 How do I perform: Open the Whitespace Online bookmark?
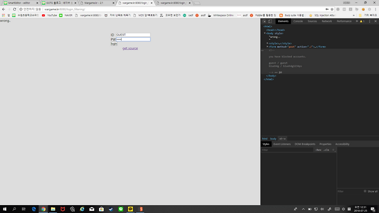tap(221, 15)
